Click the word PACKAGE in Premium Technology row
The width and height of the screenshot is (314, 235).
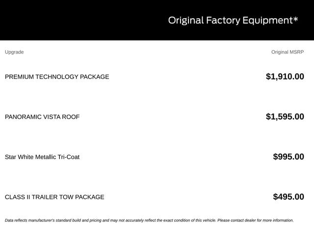(x=95, y=77)
